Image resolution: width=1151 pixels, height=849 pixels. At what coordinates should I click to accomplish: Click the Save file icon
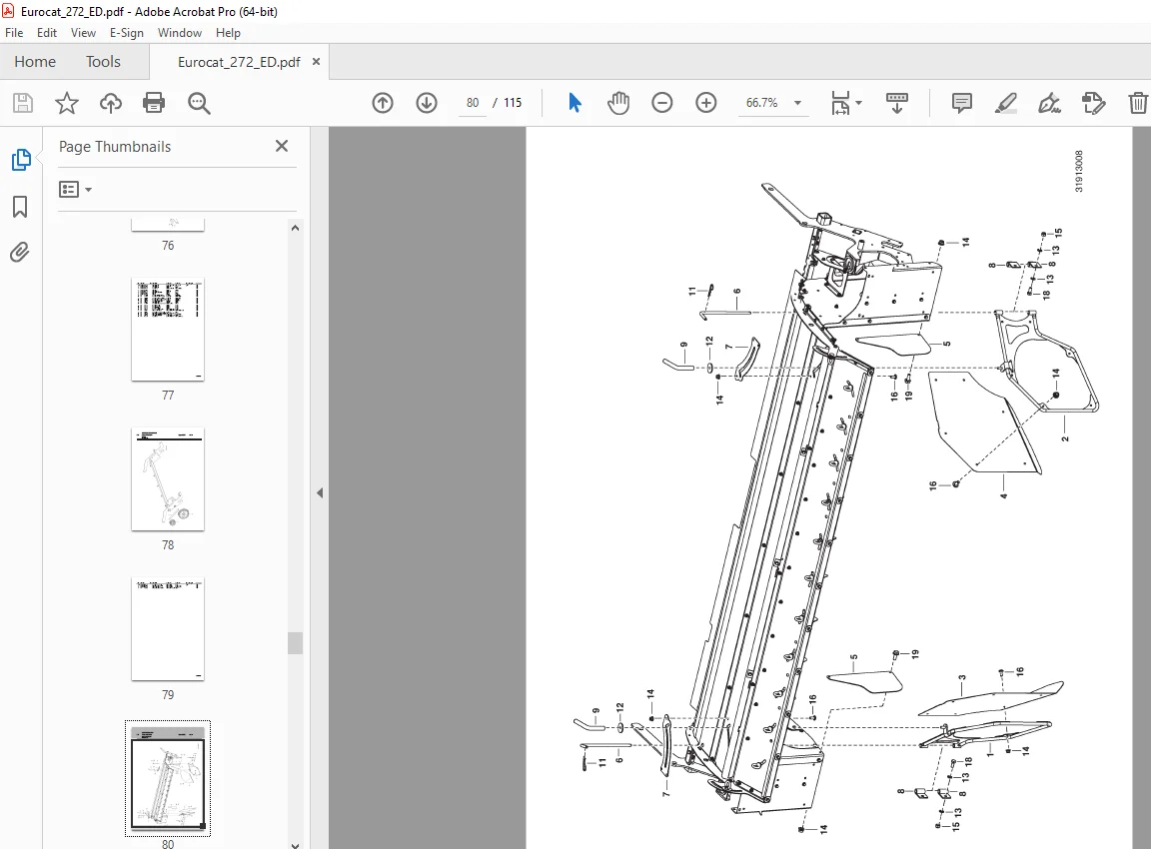23,103
